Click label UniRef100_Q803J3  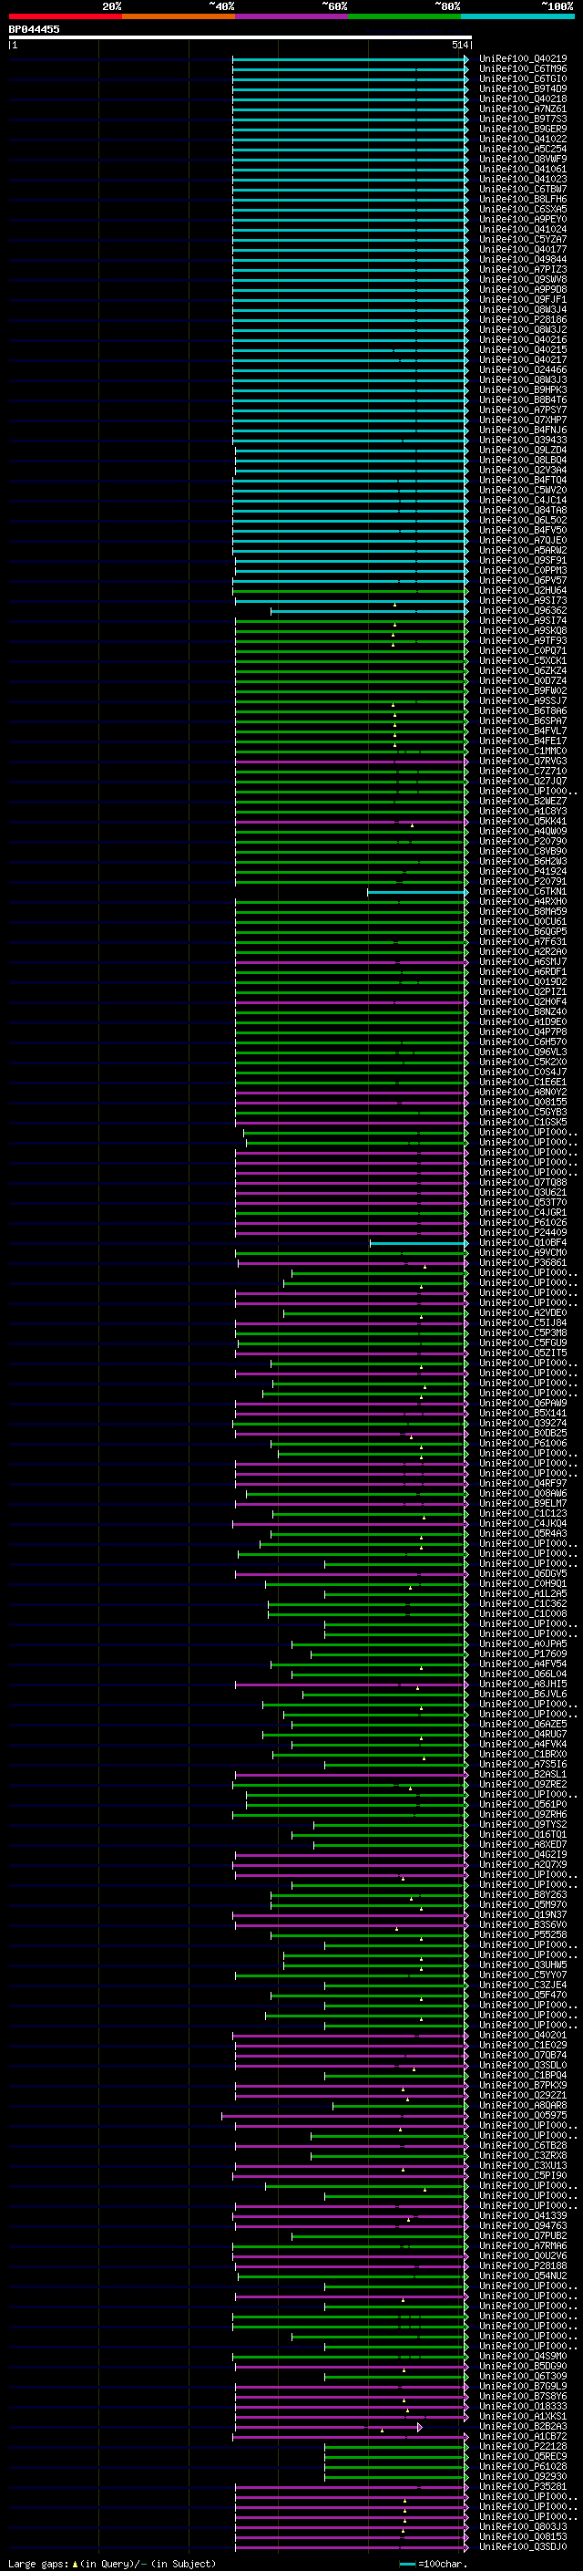(523, 2526)
